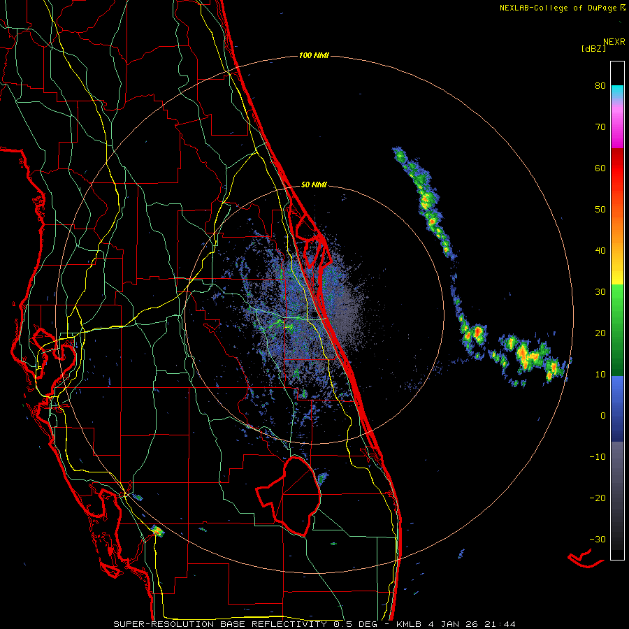Click the 70 dBZ scale label

[600, 126]
